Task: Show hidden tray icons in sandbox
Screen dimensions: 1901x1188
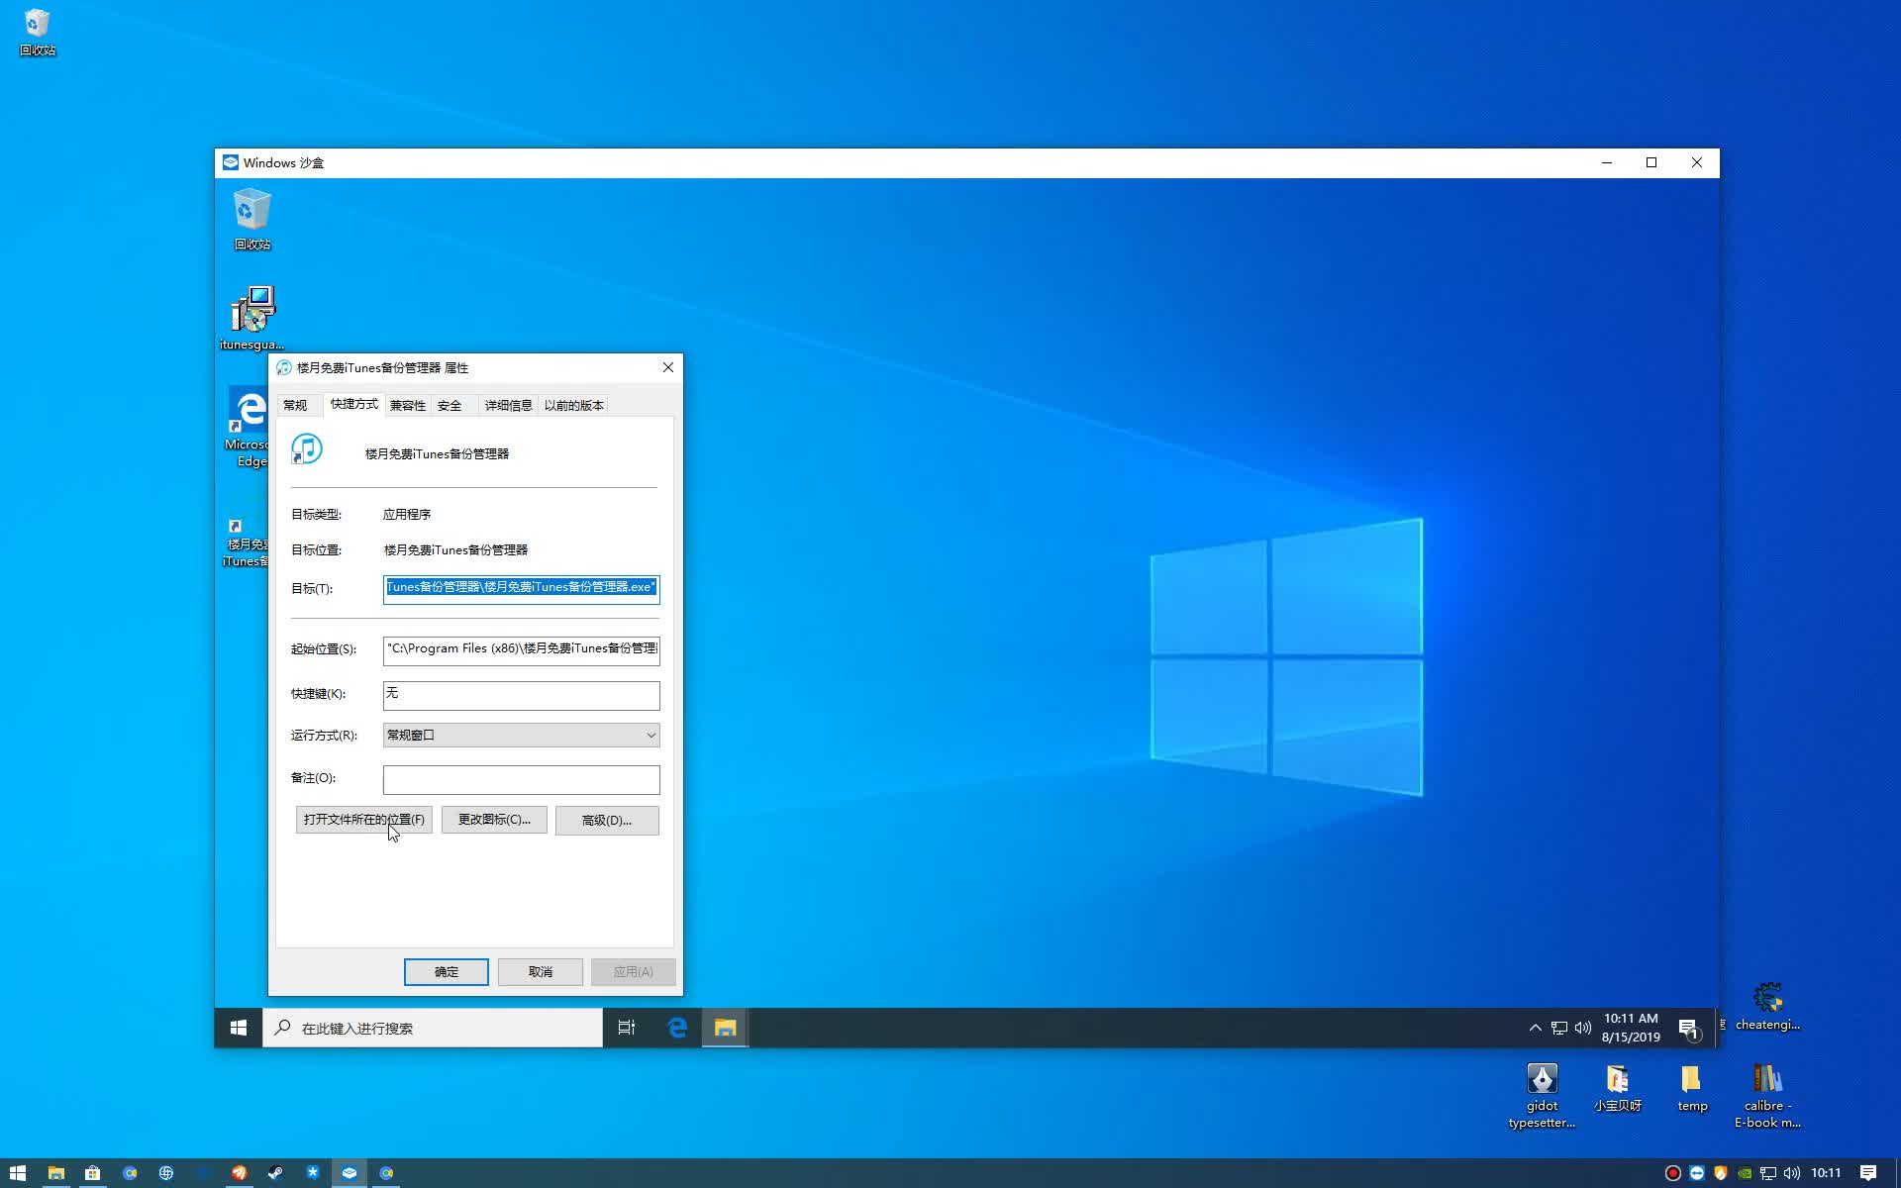Action: point(1535,1028)
